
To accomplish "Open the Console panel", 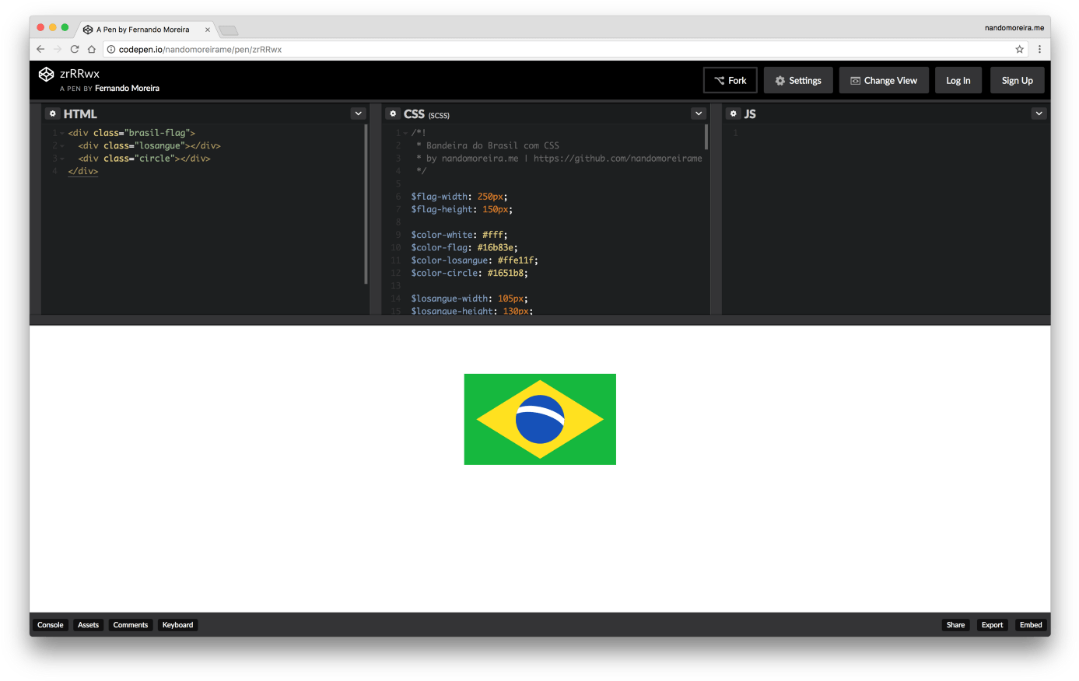I will pyautogui.click(x=51, y=625).
